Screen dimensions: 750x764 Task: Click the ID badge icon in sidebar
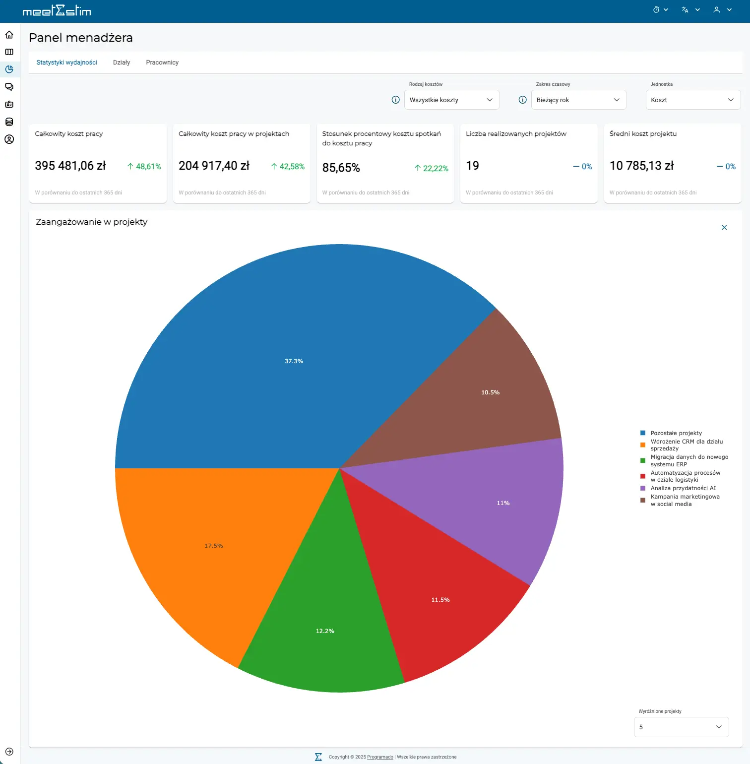click(x=9, y=104)
